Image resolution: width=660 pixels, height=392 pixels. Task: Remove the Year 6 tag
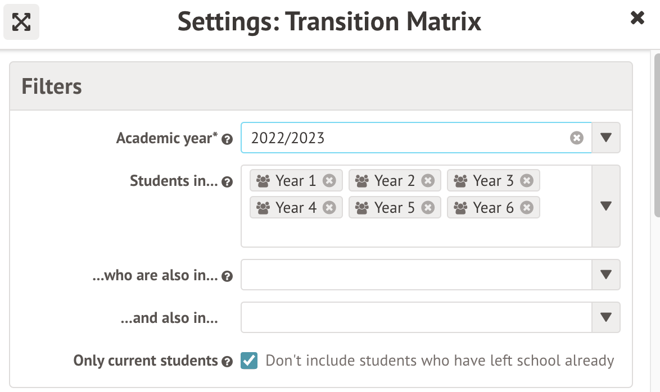pos(527,208)
